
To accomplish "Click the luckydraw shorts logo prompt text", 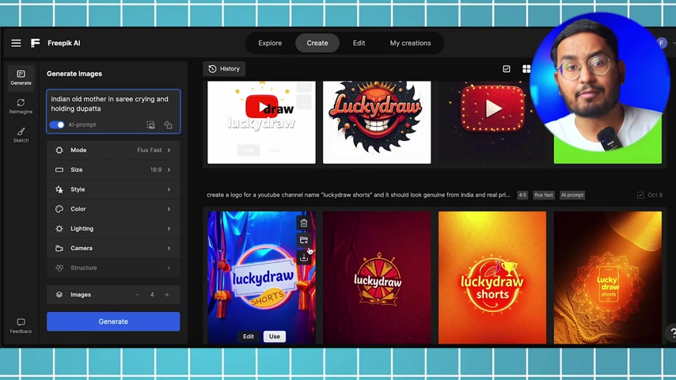I will (x=359, y=195).
